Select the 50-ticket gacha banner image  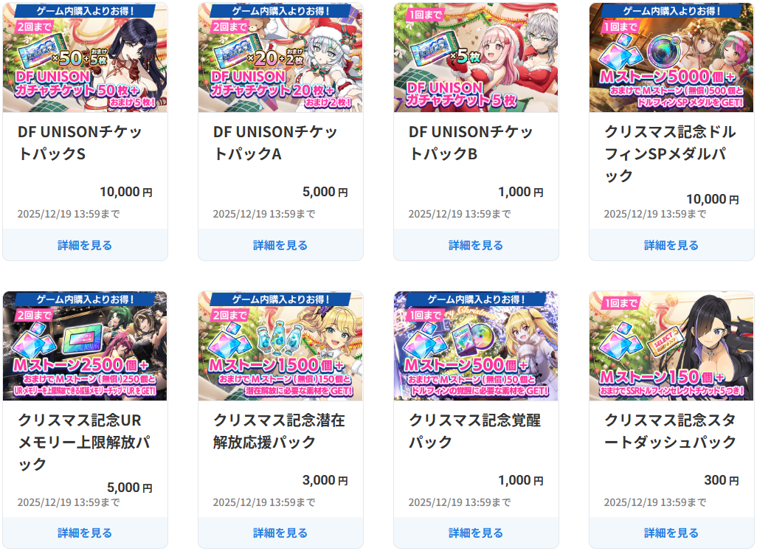point(85,58)
